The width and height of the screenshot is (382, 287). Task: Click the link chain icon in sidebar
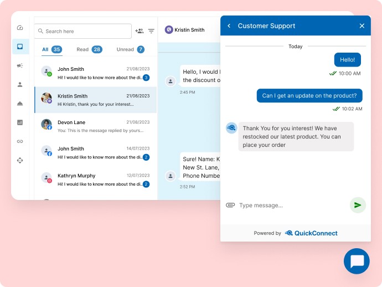click(x=20, y=141)
